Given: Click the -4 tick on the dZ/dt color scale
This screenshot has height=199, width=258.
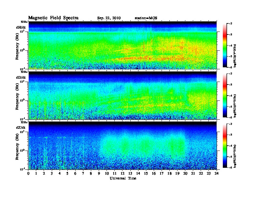Looking at the screenshot, I should point(231,146).
